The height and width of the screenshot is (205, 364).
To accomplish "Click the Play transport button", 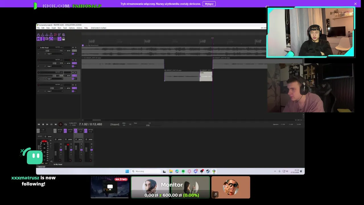I will point(47,124).
